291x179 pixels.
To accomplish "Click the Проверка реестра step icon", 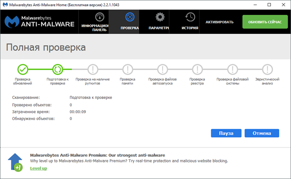I will click(x=197, y=70).
